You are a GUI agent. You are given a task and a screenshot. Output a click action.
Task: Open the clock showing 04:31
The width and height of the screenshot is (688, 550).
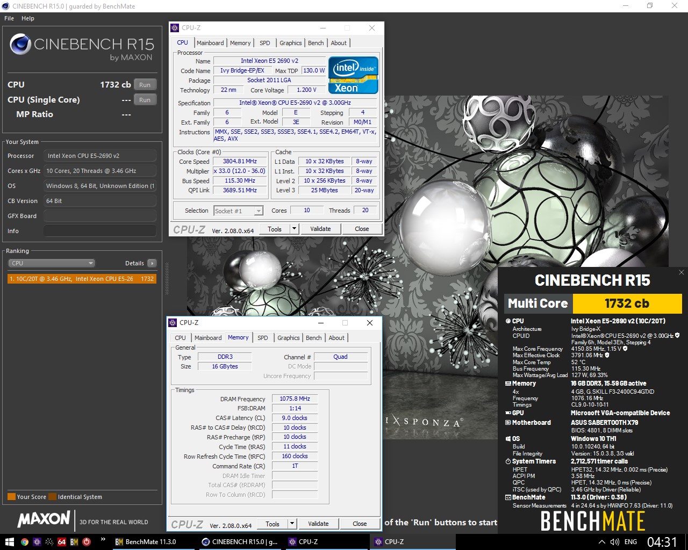[662, 542]
